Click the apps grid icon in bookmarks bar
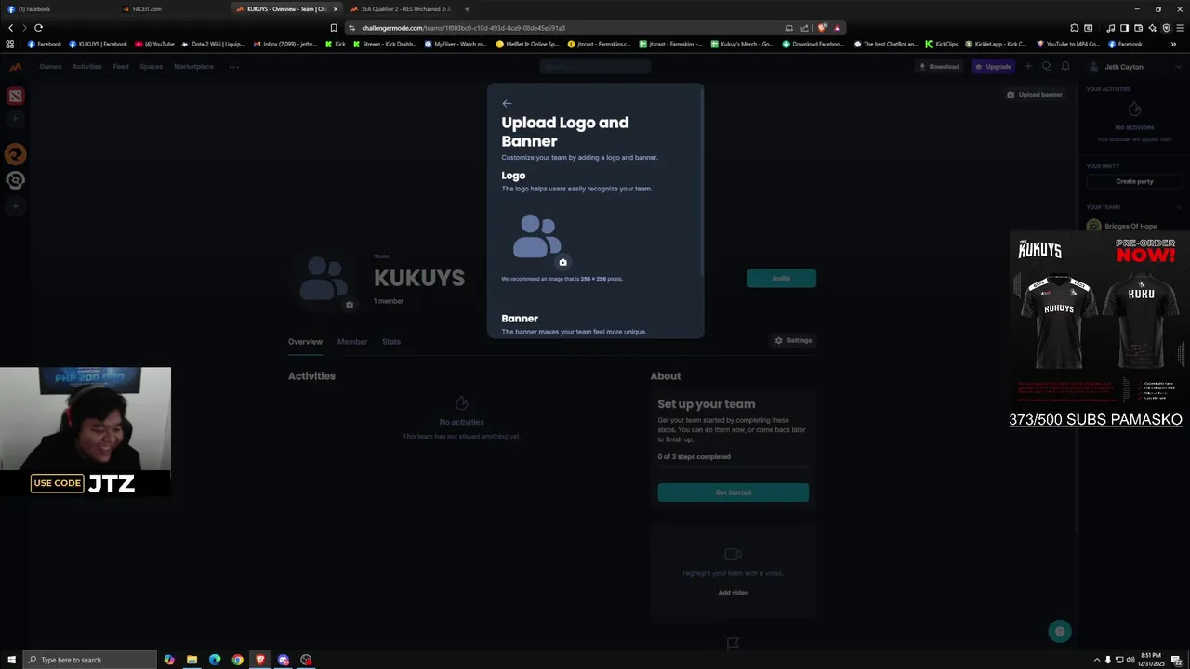This screenshot has width=1190, height=669. (10, 44)
